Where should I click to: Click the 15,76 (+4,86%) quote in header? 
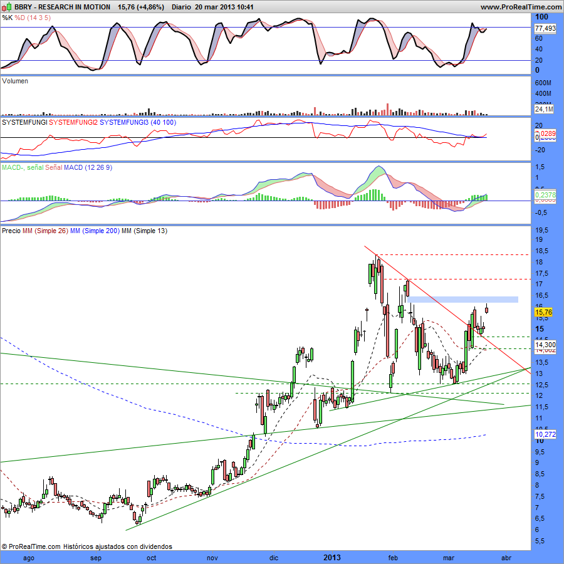pos(141,7)
